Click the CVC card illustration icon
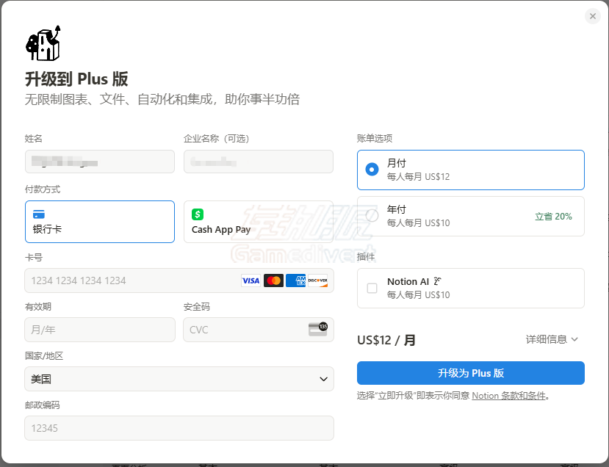This screenshot has width=609, height=467. tap(319, 329)
